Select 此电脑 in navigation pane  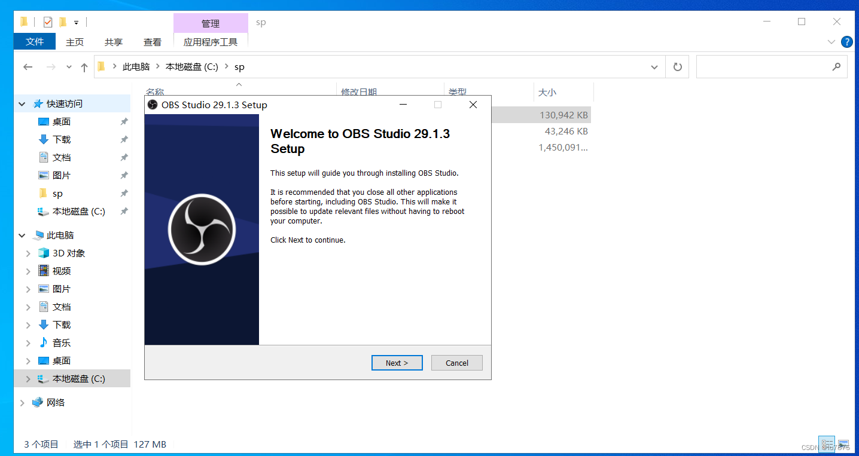click(x=60, y=235)
